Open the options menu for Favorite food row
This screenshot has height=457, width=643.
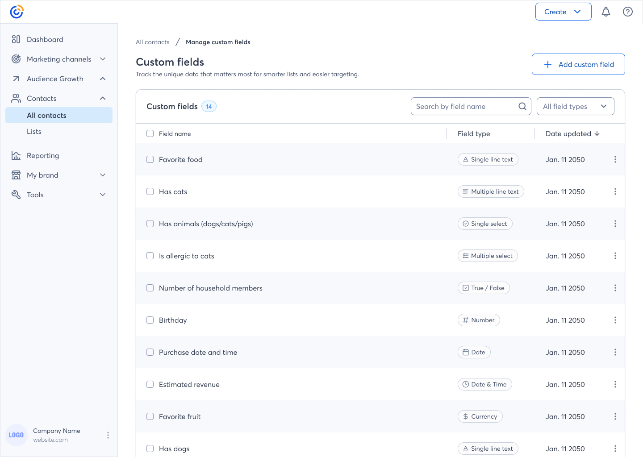click(x=615, y=159)
